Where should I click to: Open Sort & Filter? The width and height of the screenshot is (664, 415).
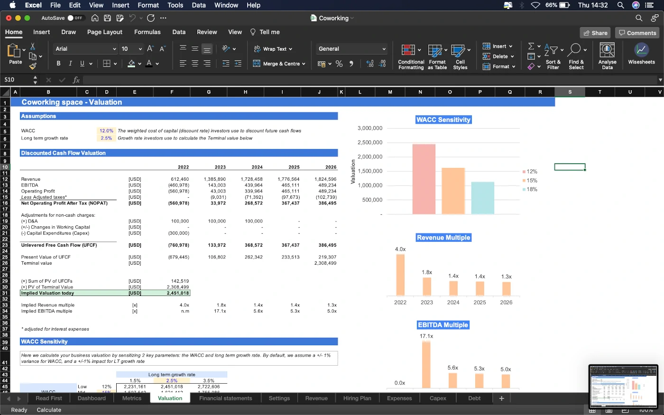(553, 57)
